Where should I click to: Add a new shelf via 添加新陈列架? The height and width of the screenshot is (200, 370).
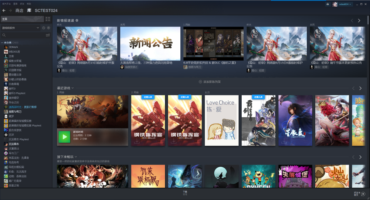(210, 82)
